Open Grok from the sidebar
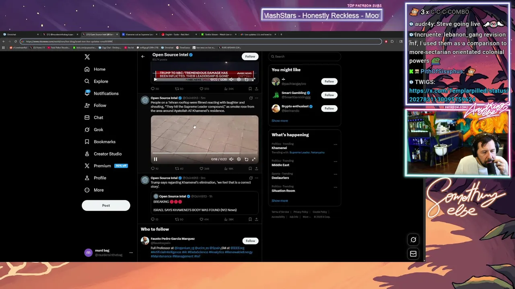The image size is (515, 289). [x=94, y=129]
